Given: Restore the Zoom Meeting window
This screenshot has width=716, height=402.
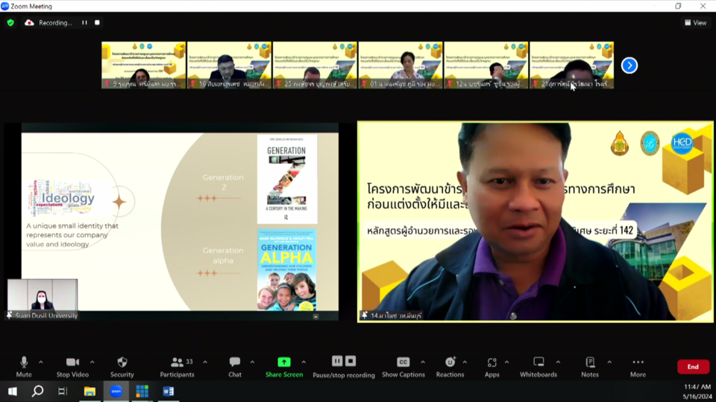Looking at the screenshot, I should tap(678, 6).
